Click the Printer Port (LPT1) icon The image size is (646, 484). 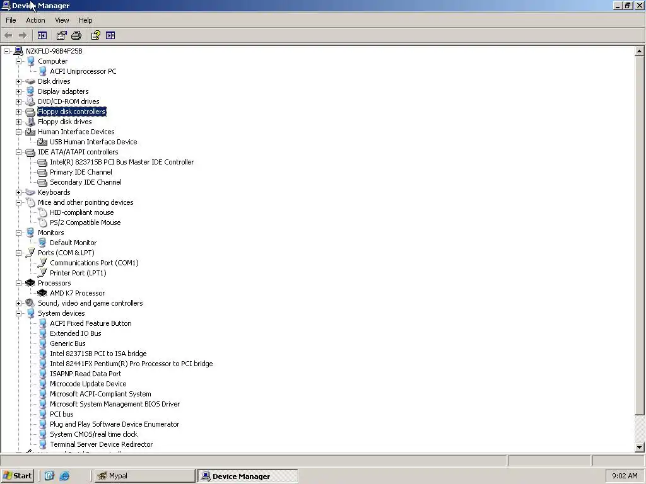click(42, 273)
